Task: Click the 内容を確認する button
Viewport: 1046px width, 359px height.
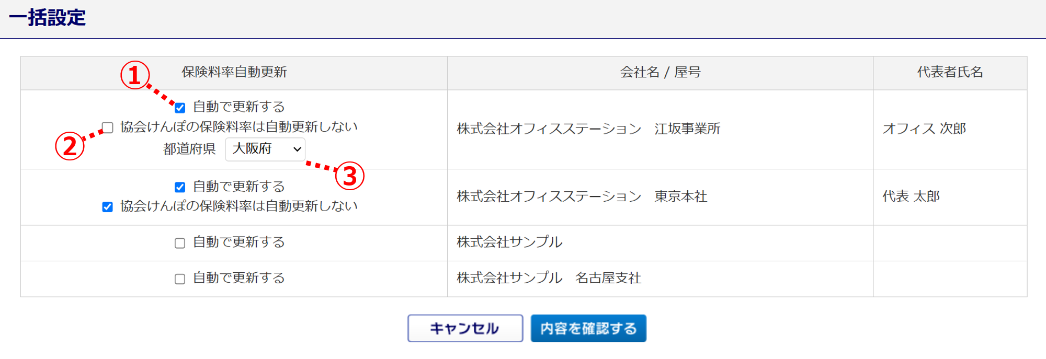Action: tap(588, 328)
